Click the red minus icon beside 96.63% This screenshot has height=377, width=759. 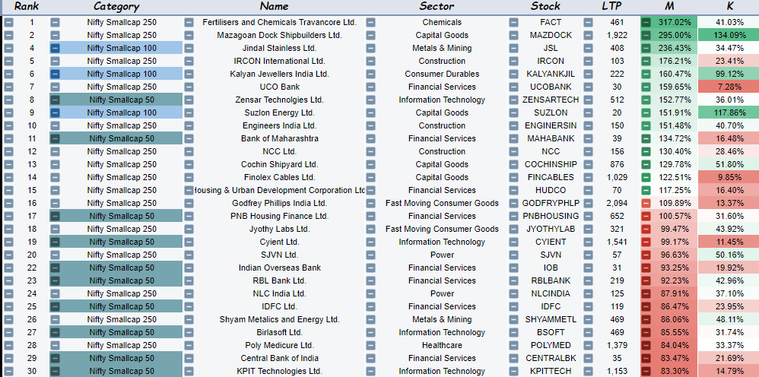(646, 255)
